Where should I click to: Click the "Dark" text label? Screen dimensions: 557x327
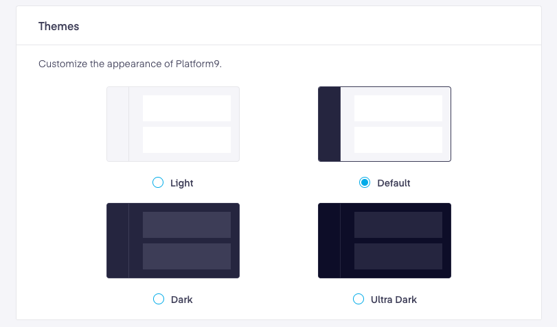point(181,300)
